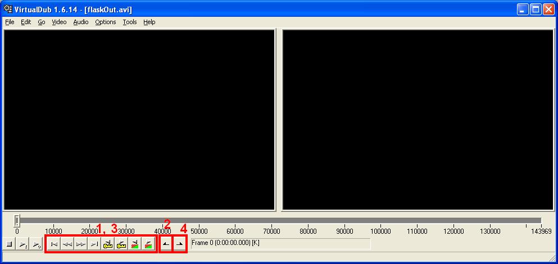The width and height of the screenshot is (558, 264).
Task: Minimize the VirtualDub window
Action: click(523, 10)
